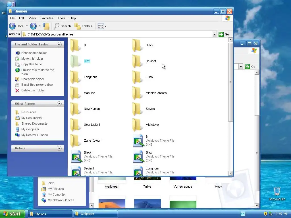
Task: Click the EN language indicator in taskbar
Action: (243, 214)
